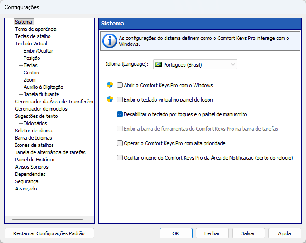306x243 pixels.
Task: Click the blue info icon in Sistema panel
Action: [110, 41]
